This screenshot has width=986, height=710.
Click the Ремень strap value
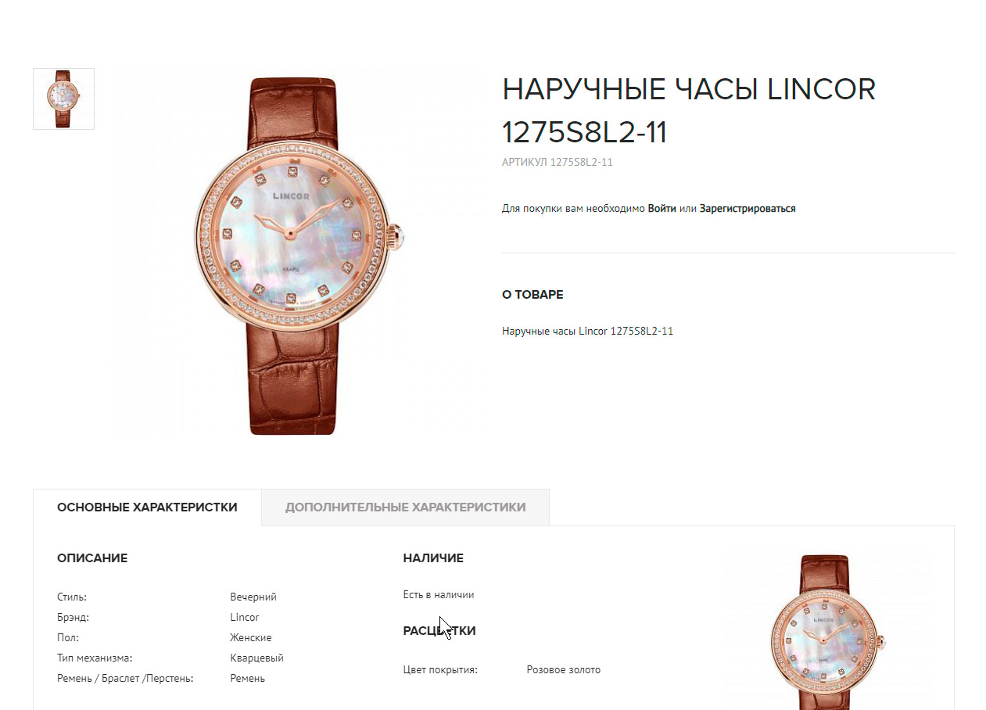pos(247,678)
